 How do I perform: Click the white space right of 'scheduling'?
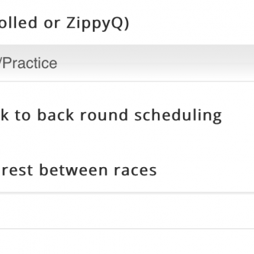238,115
